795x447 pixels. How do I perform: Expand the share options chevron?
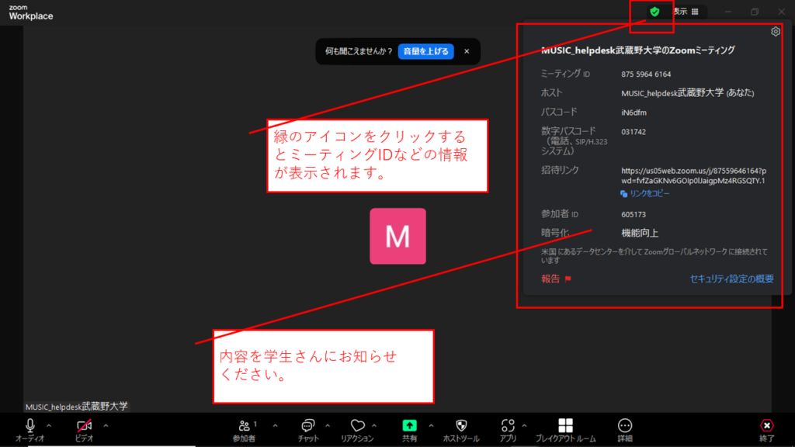(431, 426)
